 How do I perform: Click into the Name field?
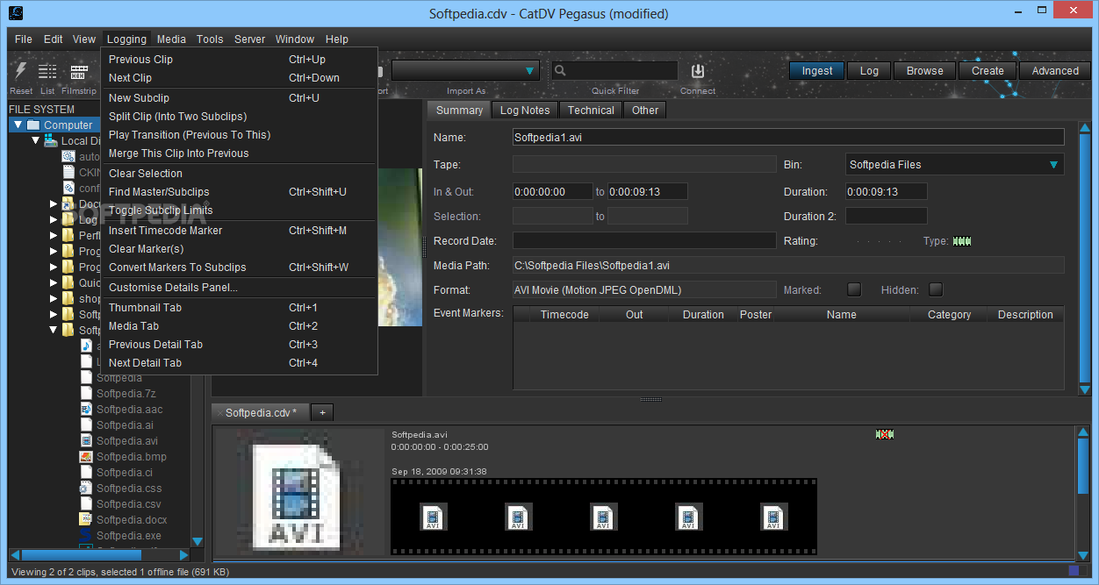pos(788,138)
